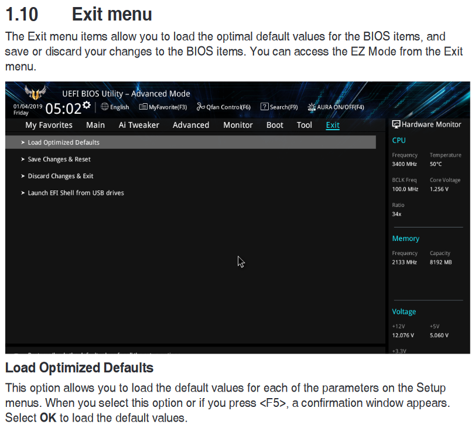Expand arrow beside Load Optimized Defaults
The height and width of the screenshot is (428, 475).
(x=23, y=142)
